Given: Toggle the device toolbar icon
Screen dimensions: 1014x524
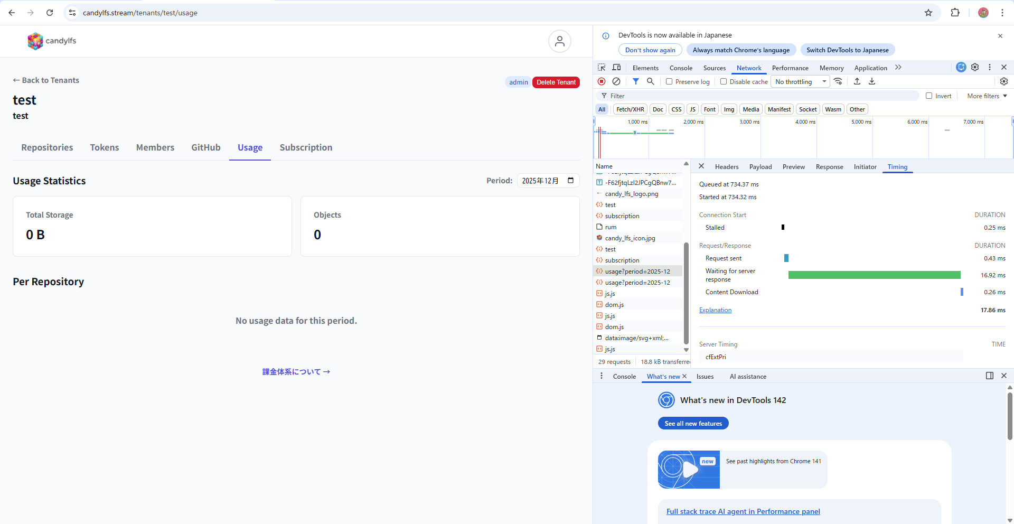Looking at the screenshot, I should [x=616, y=68].
